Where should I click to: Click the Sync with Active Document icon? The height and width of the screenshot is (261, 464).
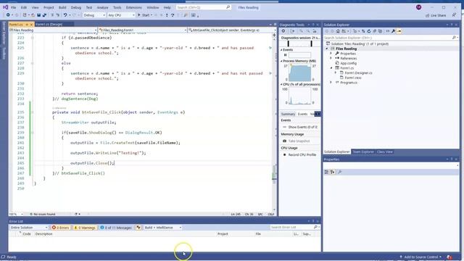[x=363, y=31]
